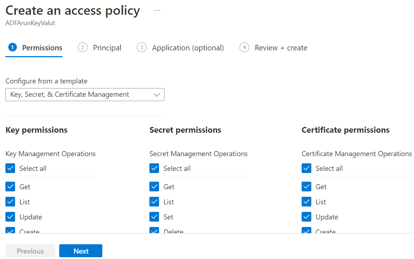414x259 pixels.
Task: Click the Next button
Action: coord(81,251)
